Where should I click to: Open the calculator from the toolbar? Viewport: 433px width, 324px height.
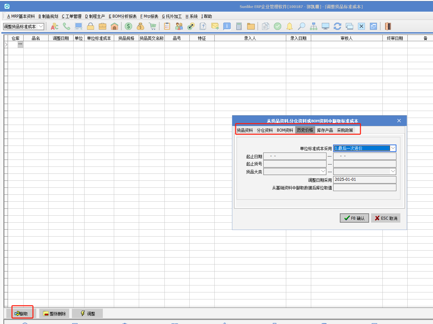coord(239,26)
